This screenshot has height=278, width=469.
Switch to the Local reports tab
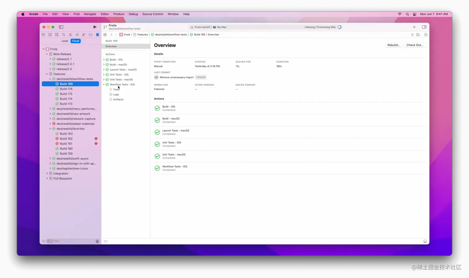[65, 41]
